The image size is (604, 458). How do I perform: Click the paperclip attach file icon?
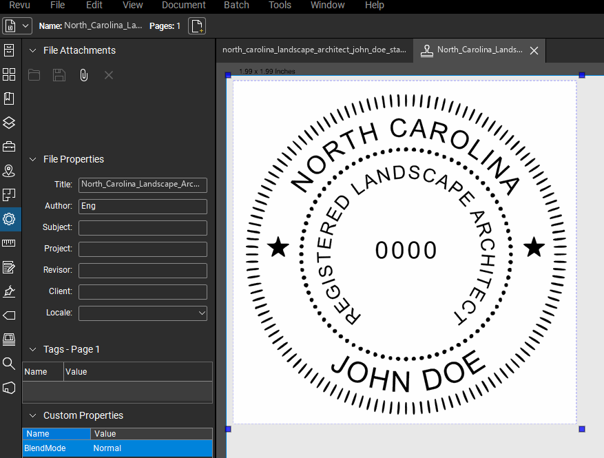83,75
